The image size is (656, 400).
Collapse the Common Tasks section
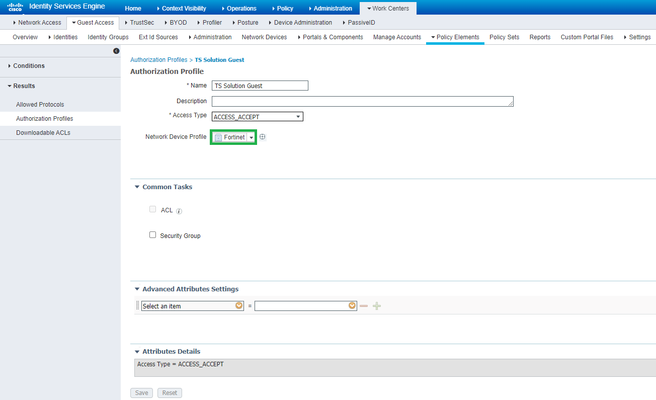(137, 187)
